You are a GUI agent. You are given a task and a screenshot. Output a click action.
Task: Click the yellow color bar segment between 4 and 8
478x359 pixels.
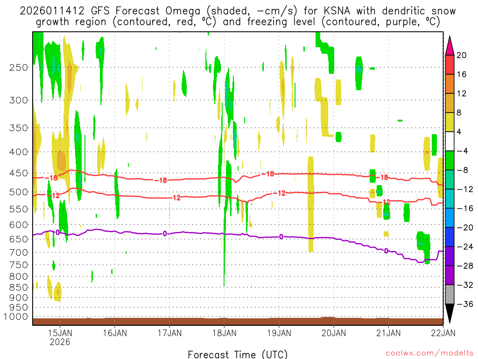click(x=450, y=122)
